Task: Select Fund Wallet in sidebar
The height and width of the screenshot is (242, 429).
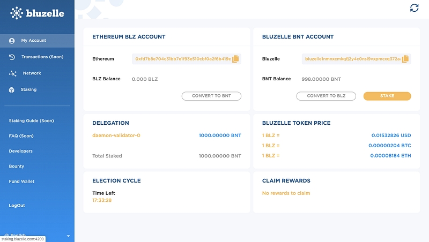Action: pos(21,182)
